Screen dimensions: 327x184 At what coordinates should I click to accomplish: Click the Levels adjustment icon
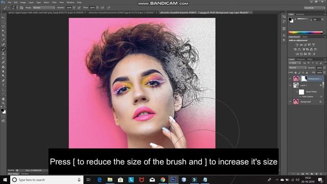(x=301, y=44)
